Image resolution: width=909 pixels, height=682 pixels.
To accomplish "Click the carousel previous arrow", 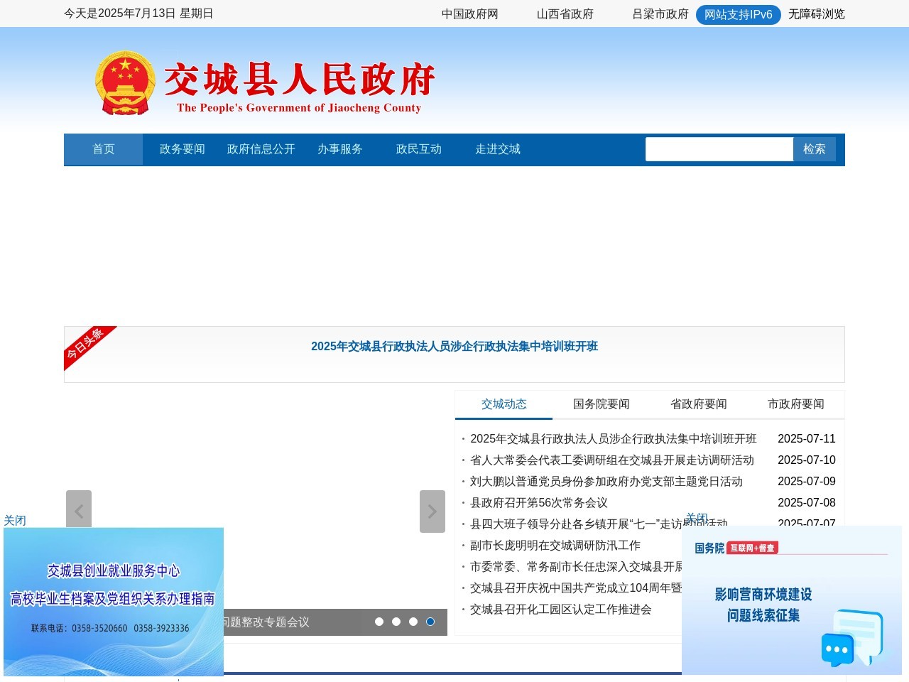I will pyautogui.click(x=79, y=510).
